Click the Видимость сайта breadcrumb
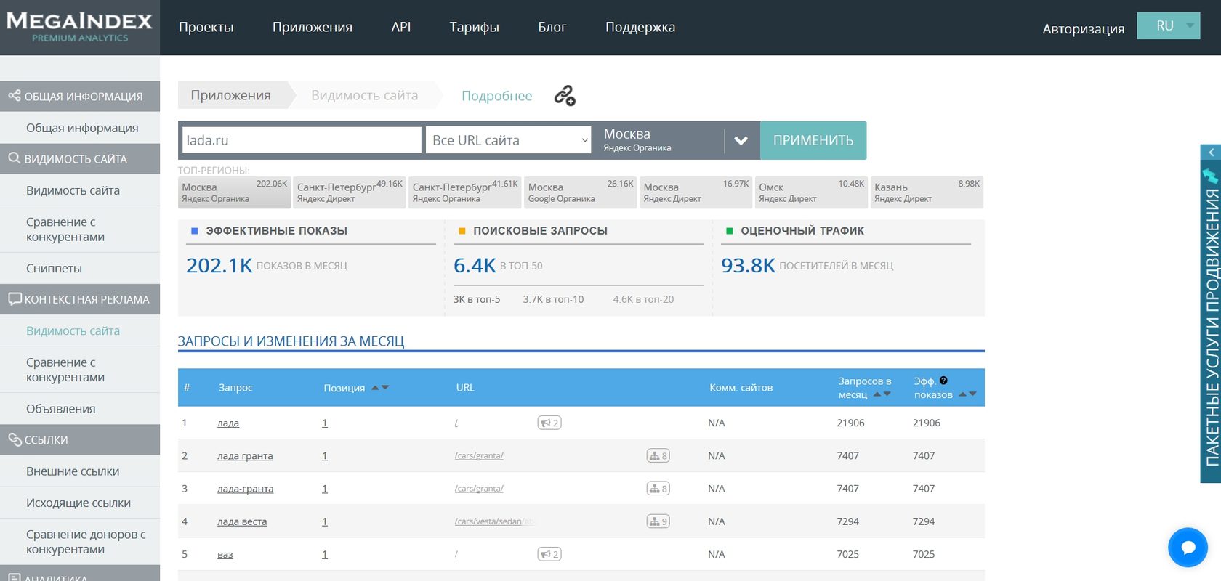This screenshot has width=1221, height=581. [x=365, y=95]
